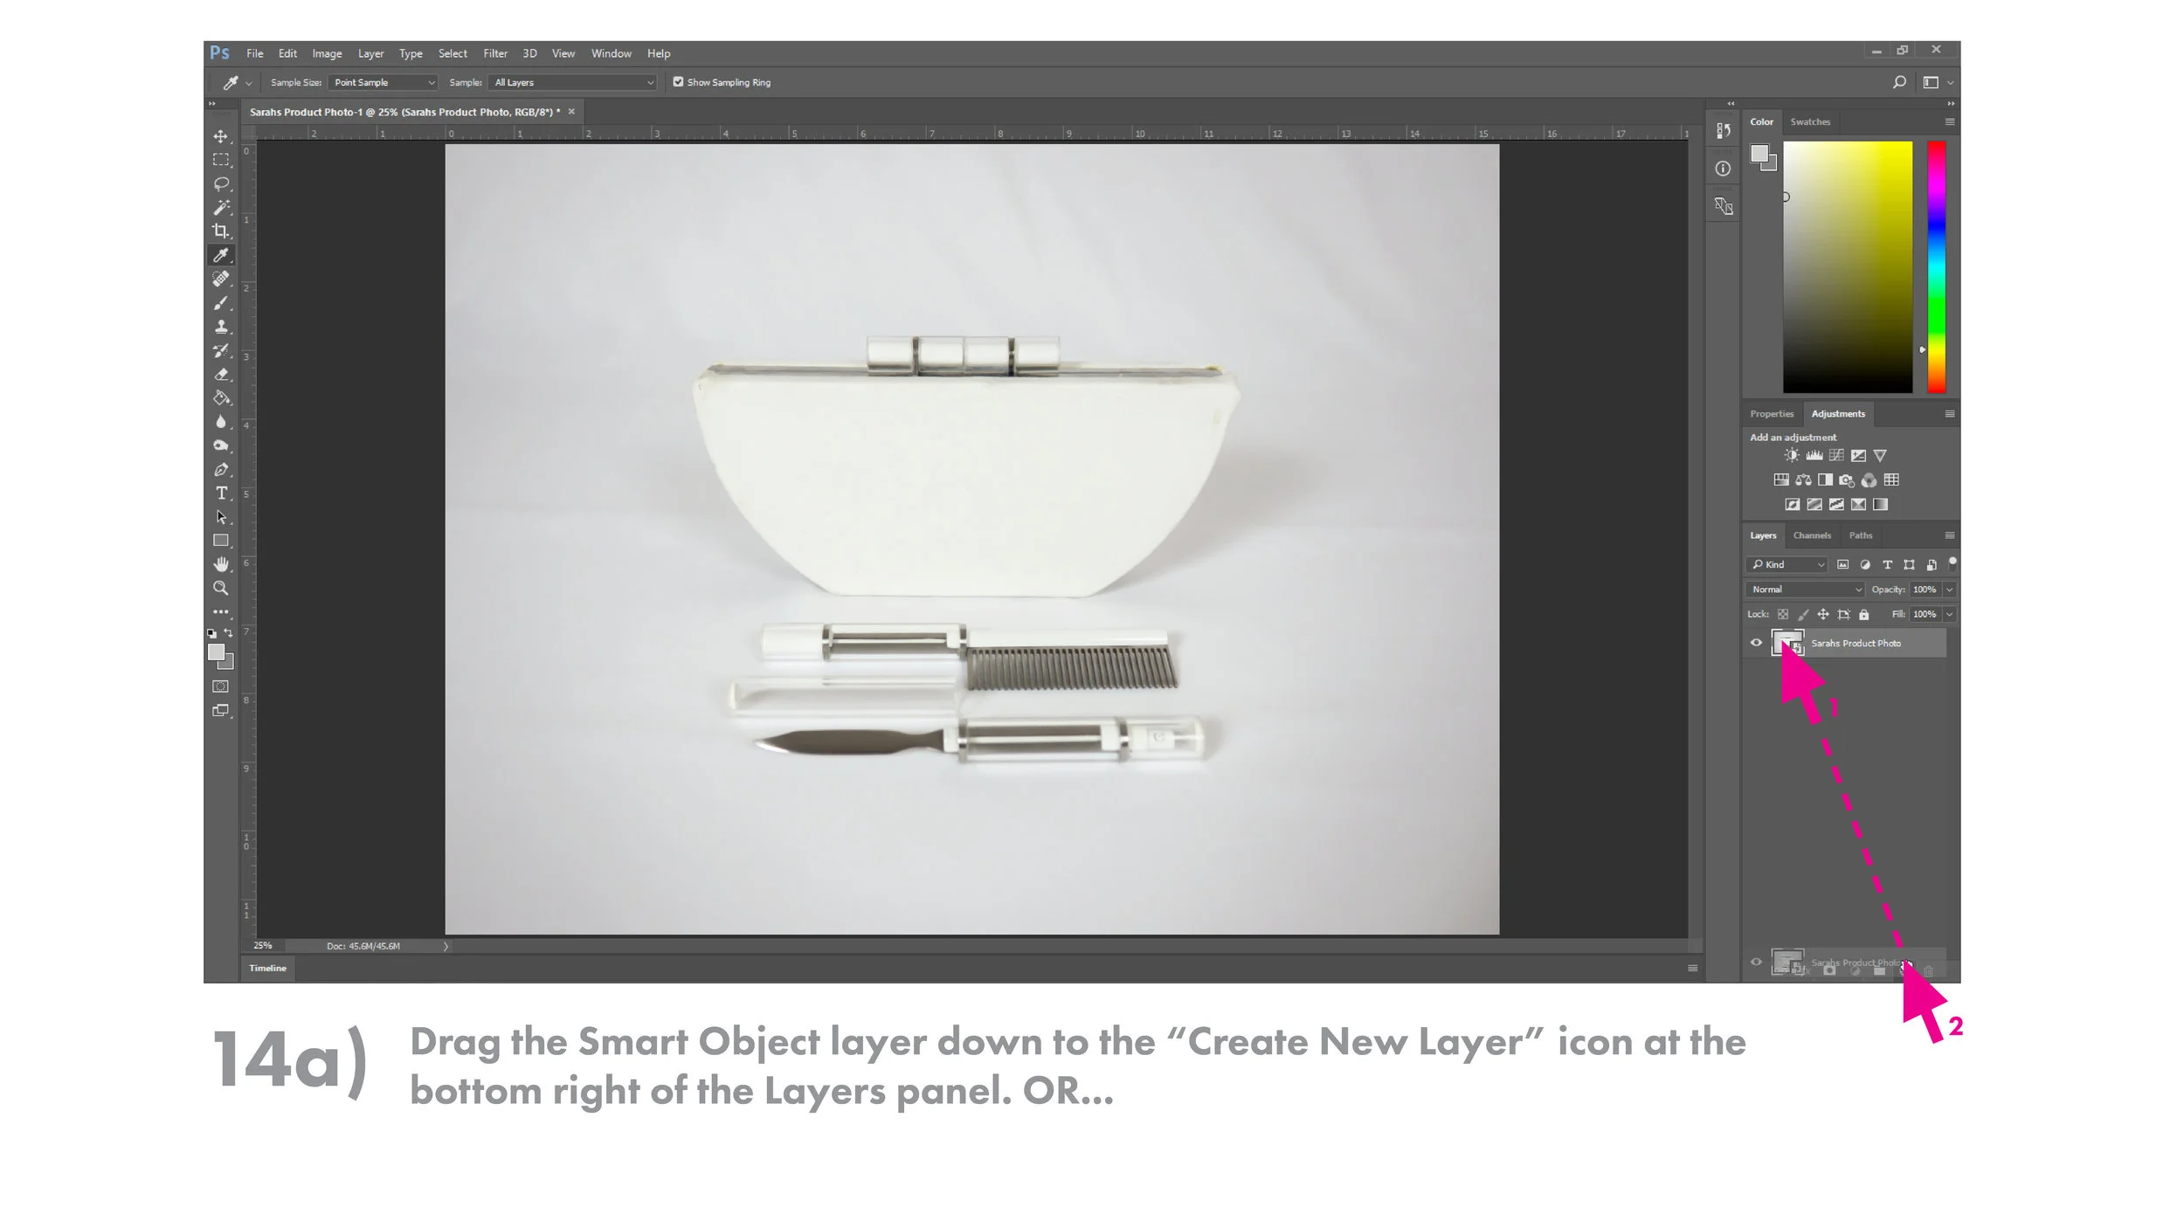Select the Magic Wand tool
The width and height of the screenshot is (2184, 1228).
(x=221, y=207)
